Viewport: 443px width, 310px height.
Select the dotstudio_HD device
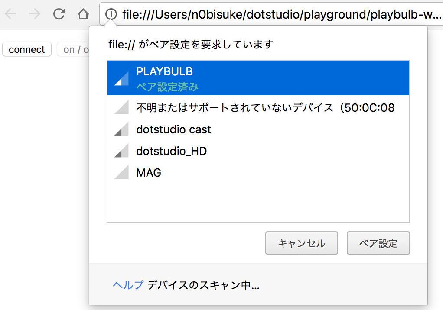[258, 151]
